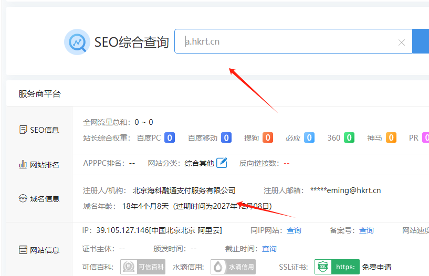Image resolution: width=429 pixels, height=276 pixels.
Task: Click 查询 link next to 截止时间
Action: pos(269,249)
